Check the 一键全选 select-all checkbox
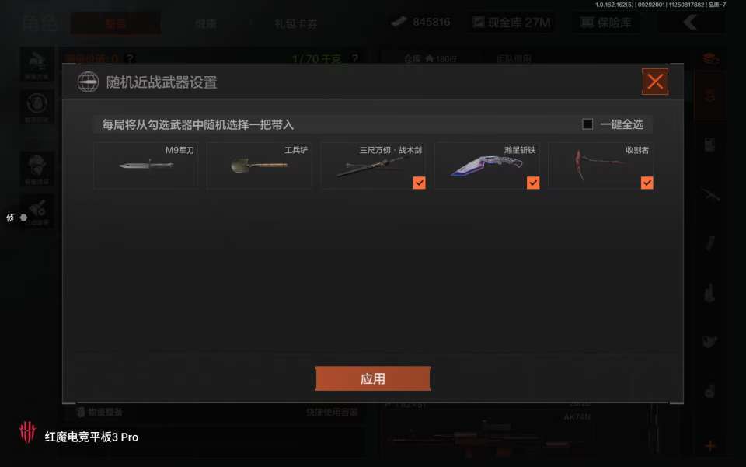 pos(587,124)
